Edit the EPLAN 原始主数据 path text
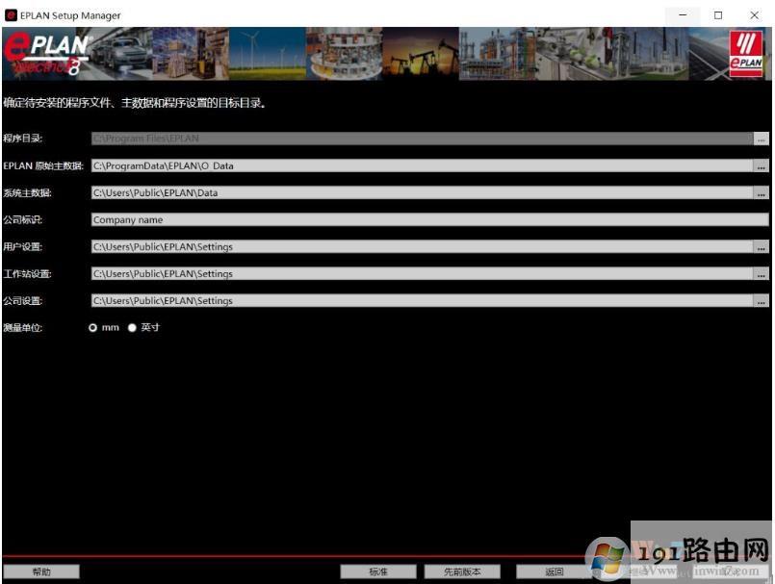 tap(385, 165)
